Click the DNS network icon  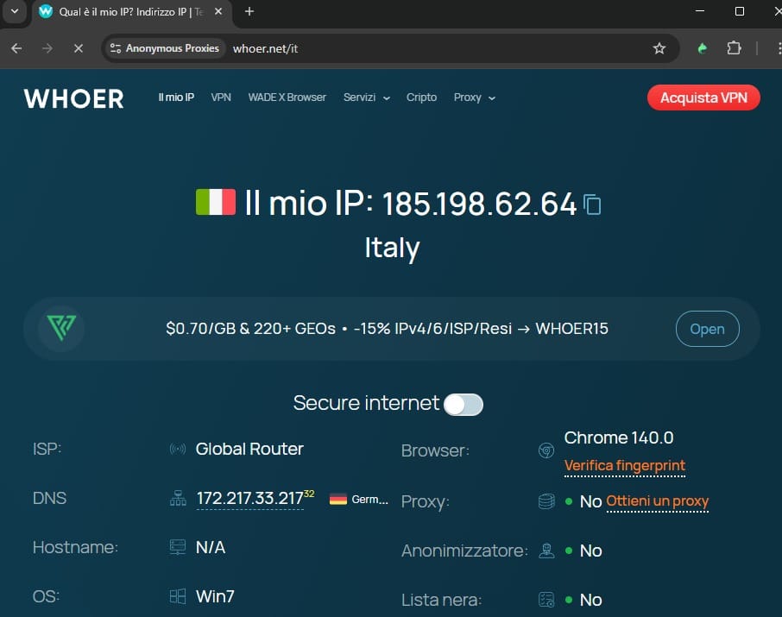[178, 498]
